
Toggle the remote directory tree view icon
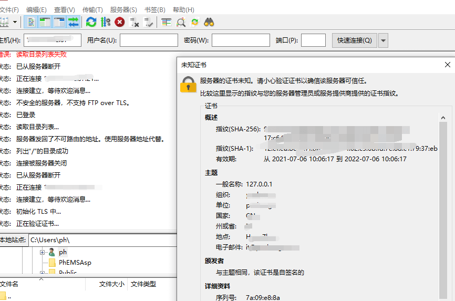coord(59,22)
